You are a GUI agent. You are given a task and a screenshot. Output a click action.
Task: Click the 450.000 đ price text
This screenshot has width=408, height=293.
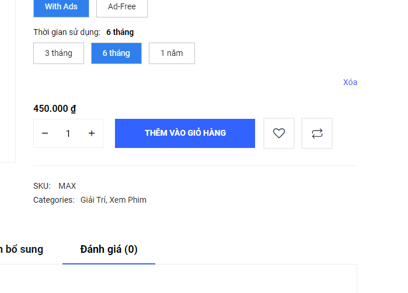(55, 108)
